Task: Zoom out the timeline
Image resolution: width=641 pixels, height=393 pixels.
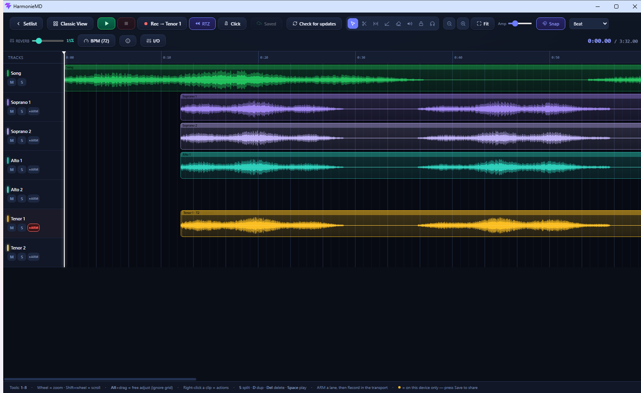Action: (x=449, y=24)
